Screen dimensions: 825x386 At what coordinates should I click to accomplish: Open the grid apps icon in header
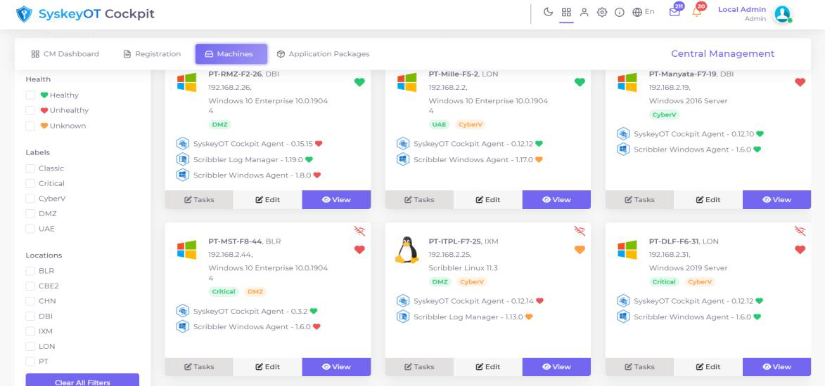click(x=566, y=12)
